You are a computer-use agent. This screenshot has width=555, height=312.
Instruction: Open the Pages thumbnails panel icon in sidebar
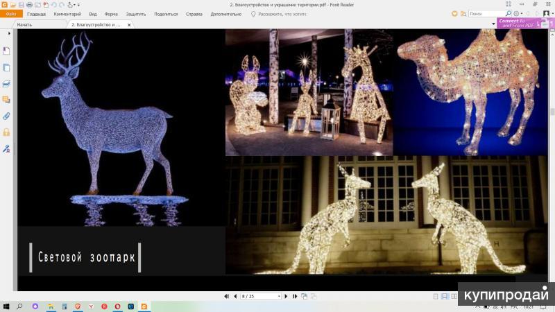pyautogui.click(x=6, y=67)
